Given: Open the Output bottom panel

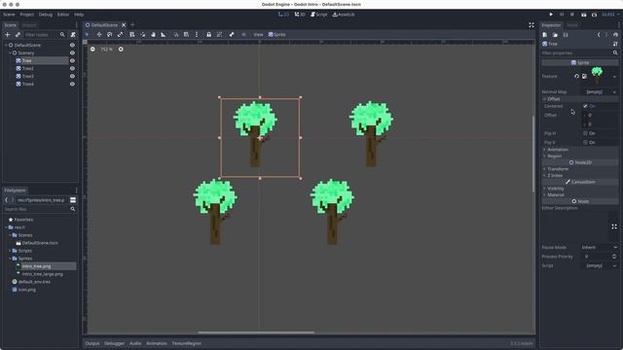Looking at the screenshot, I should [92, 343].
